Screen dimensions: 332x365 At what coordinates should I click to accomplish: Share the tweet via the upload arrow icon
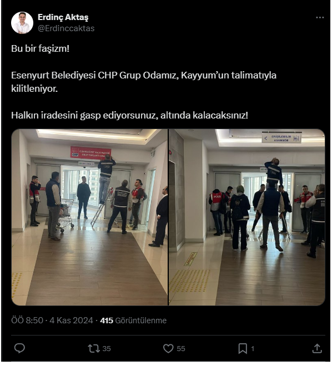tap(317, 348)
